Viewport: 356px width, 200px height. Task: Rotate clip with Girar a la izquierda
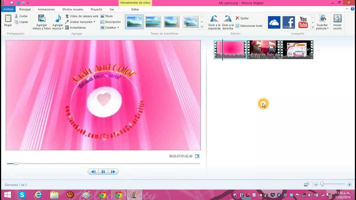pyautogui.click(x=214, y=22)
